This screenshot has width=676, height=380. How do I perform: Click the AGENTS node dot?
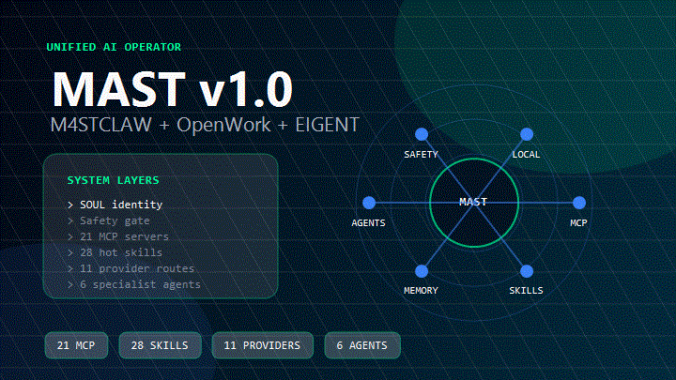click(x=369, y=203)
